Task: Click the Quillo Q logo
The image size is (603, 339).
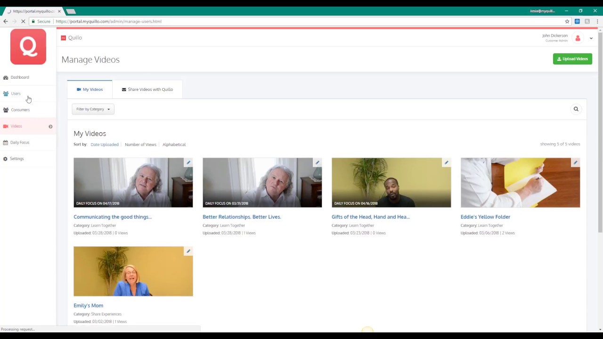Action: coord(28,47)
